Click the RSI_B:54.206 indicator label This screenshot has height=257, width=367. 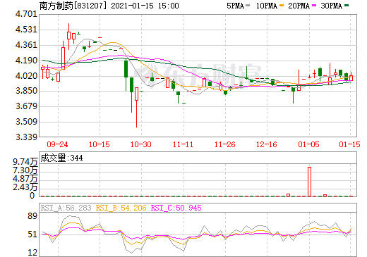(x=121, y=208)
